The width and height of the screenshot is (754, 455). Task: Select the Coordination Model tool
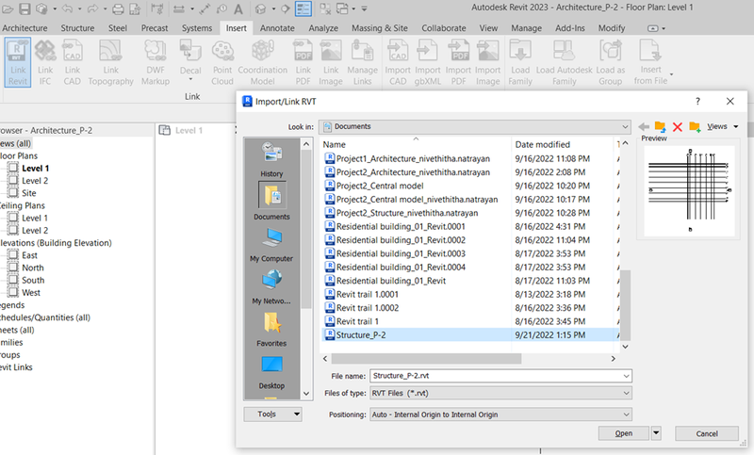coord(263,62)
